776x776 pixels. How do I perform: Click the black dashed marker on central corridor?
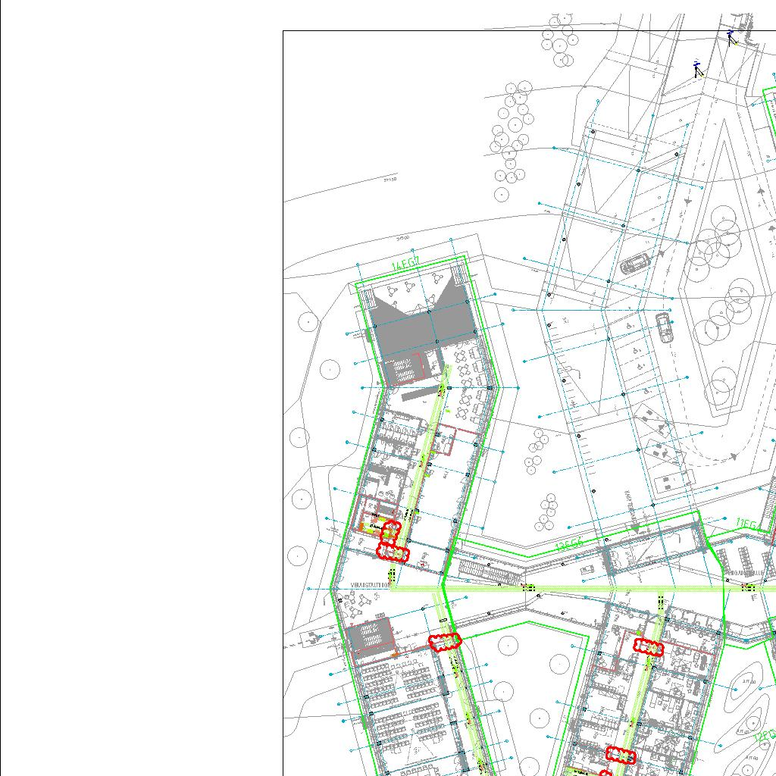tap(529, 588)
